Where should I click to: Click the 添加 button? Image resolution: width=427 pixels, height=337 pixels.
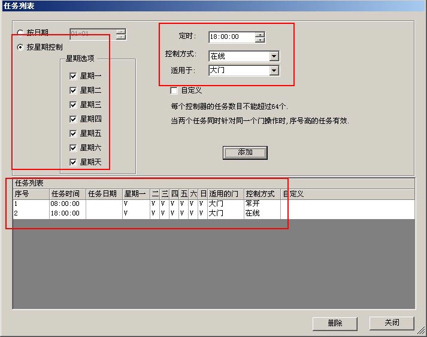click(x=245, y=153)
